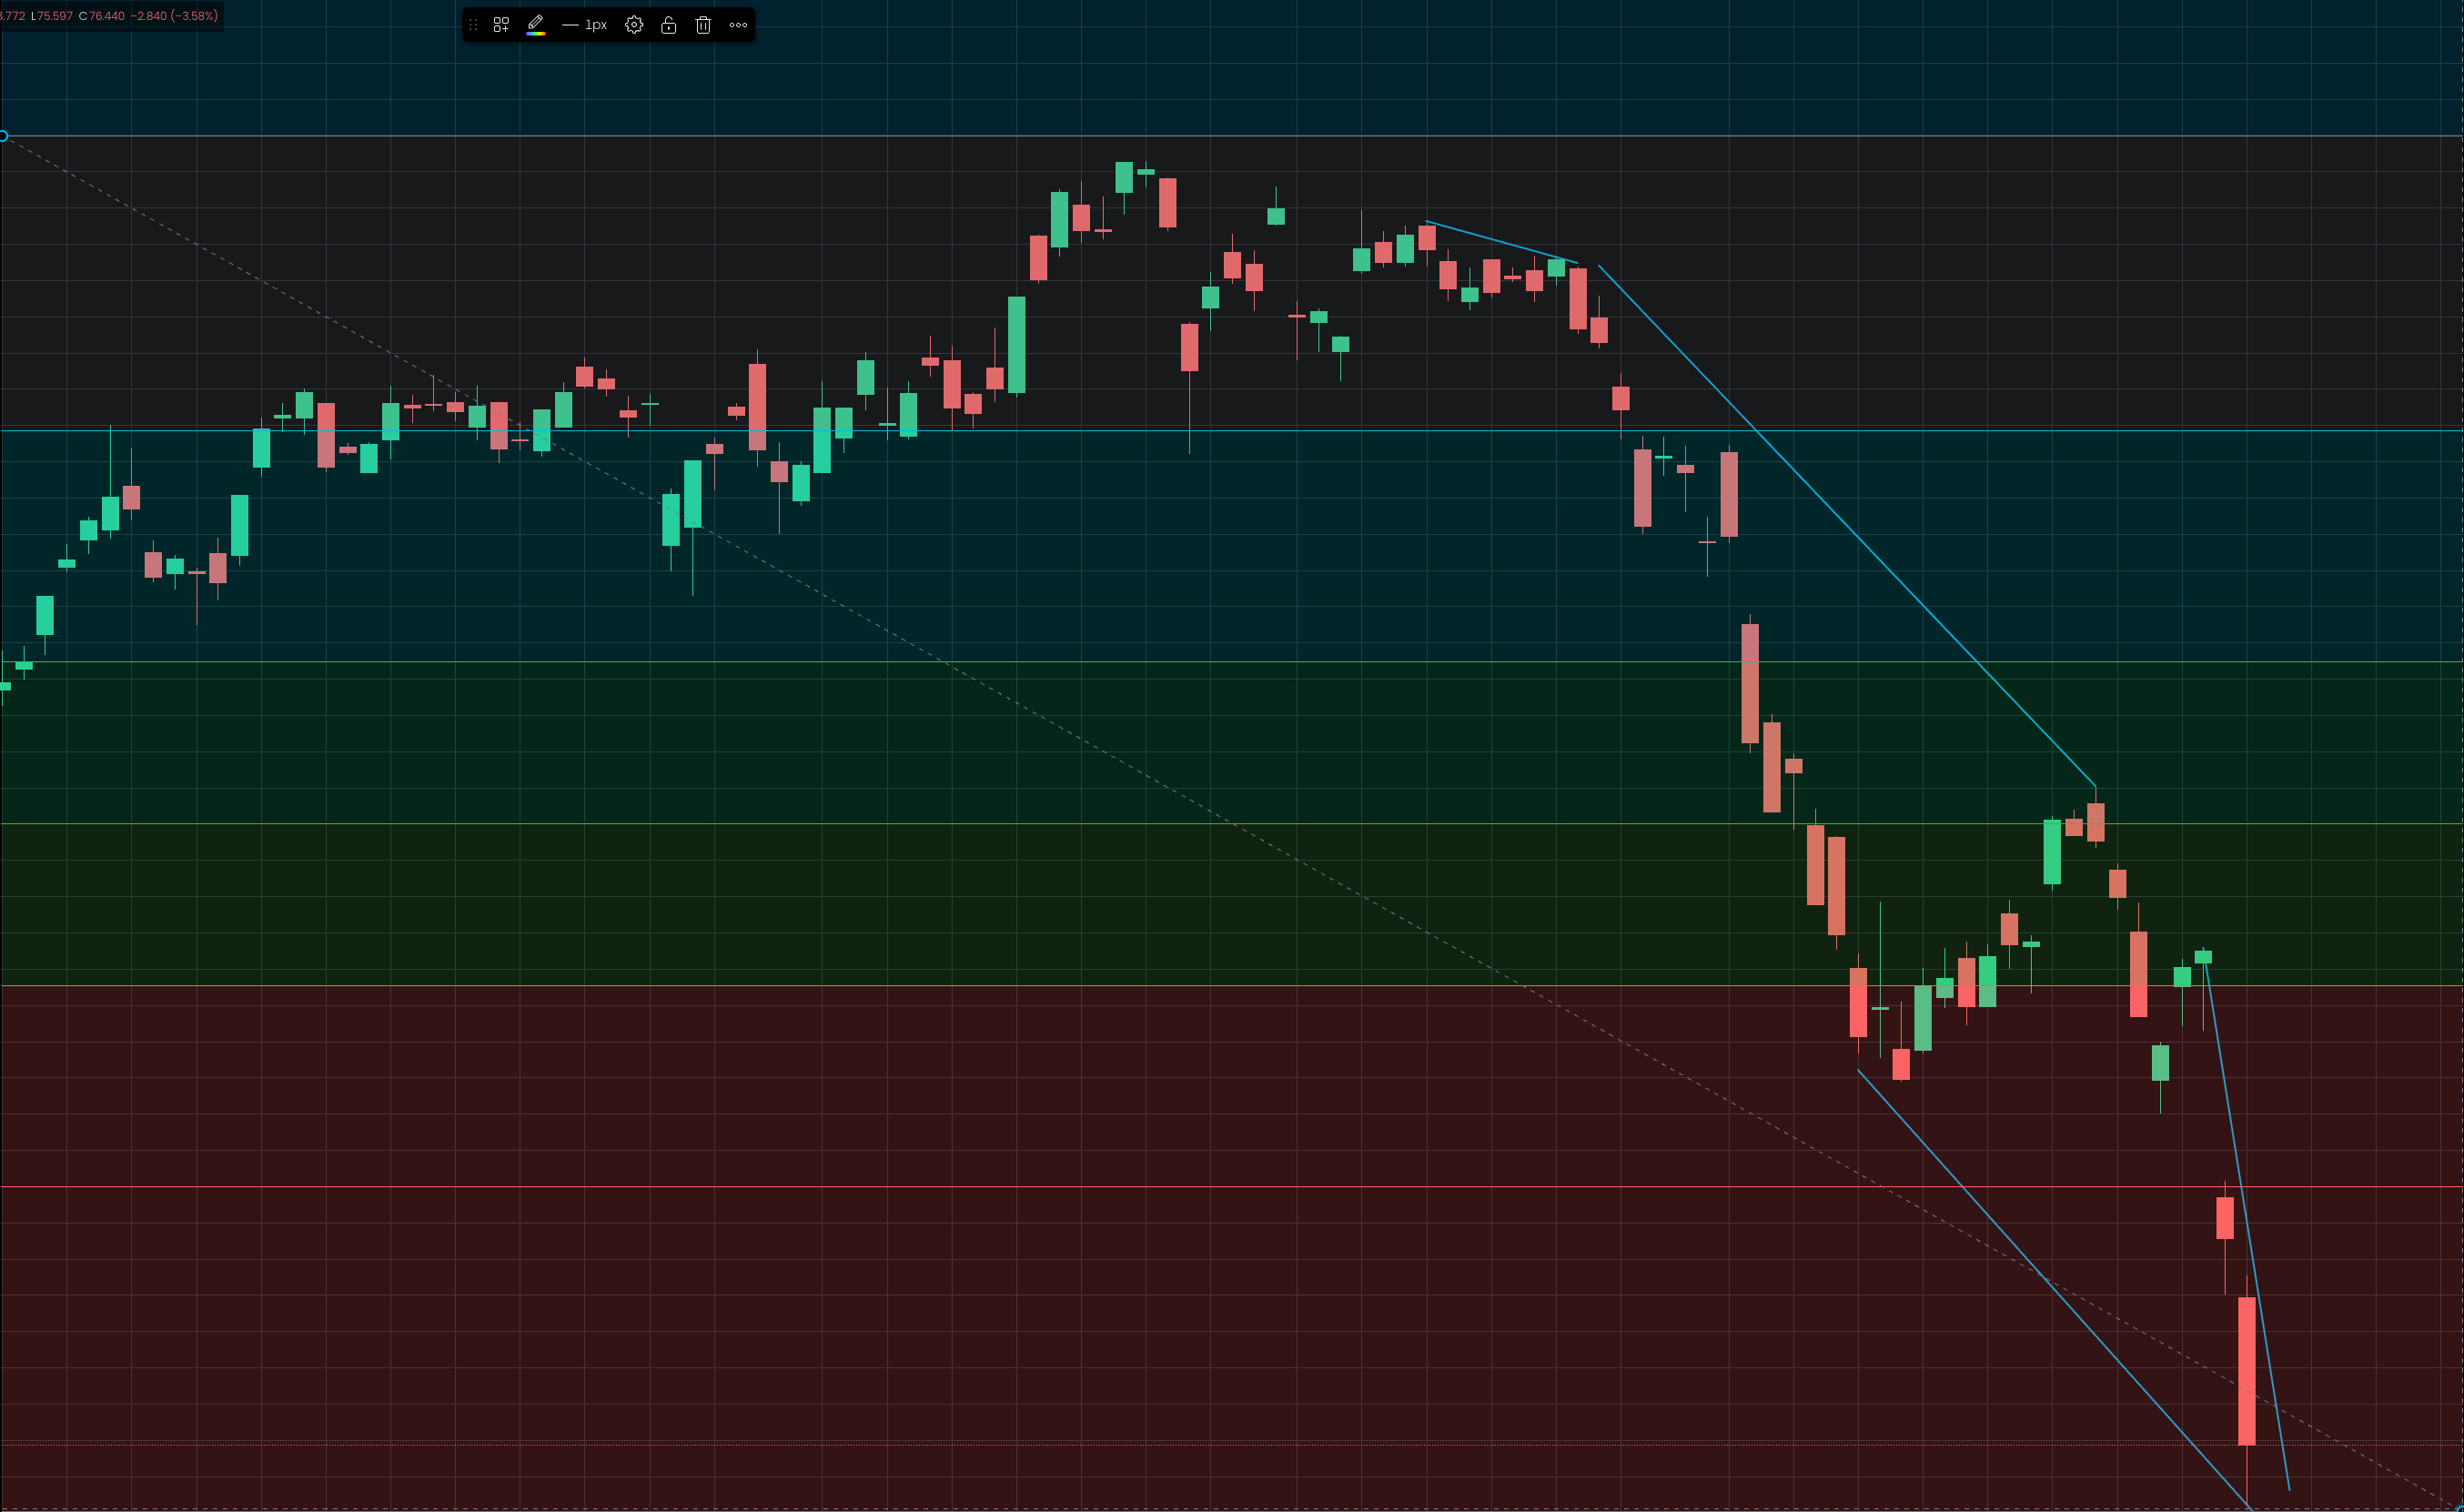Select the short trendline above the consolidation candles
The image size is (2464, 1512).
tap(1500, 242)
